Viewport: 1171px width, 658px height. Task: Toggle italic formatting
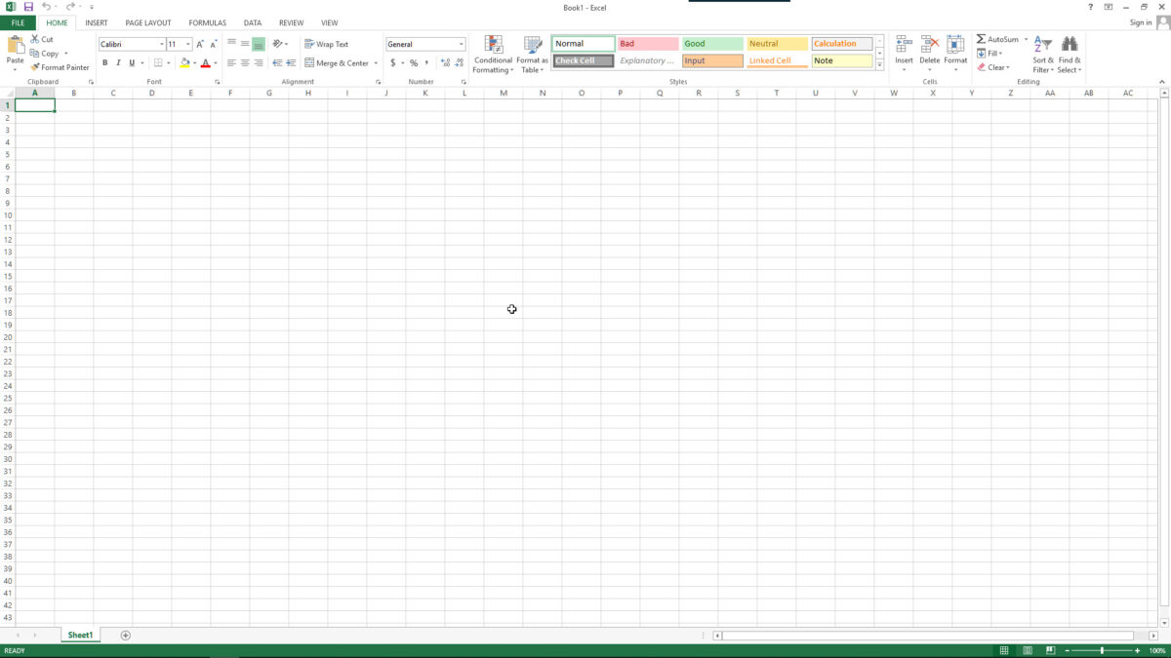click(117, 61)
